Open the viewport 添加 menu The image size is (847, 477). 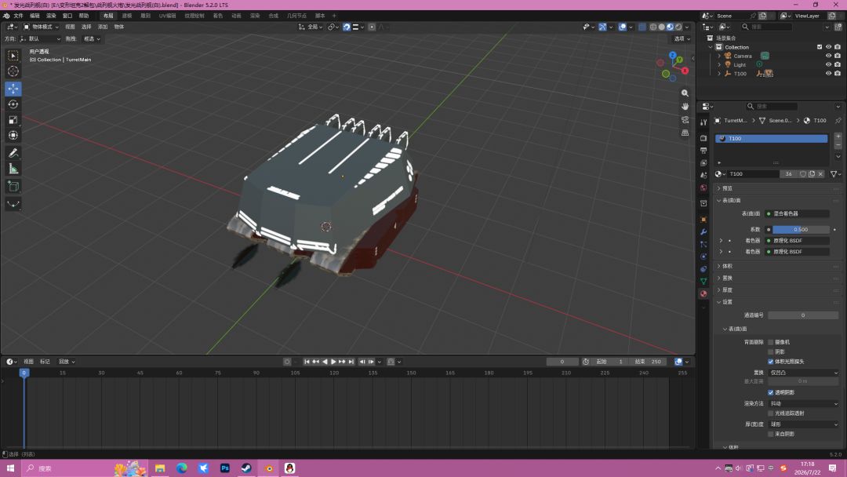pyautogui.click(x=103, y=27)
